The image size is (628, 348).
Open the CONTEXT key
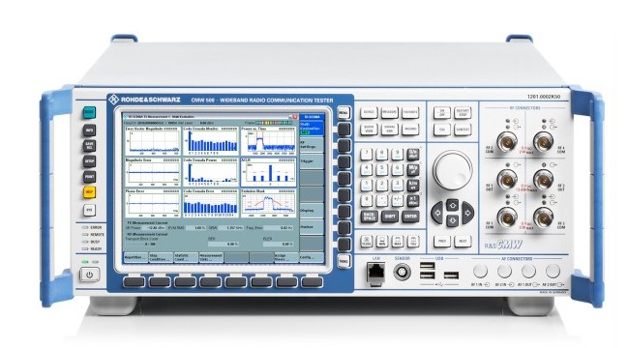coord(463,130)
